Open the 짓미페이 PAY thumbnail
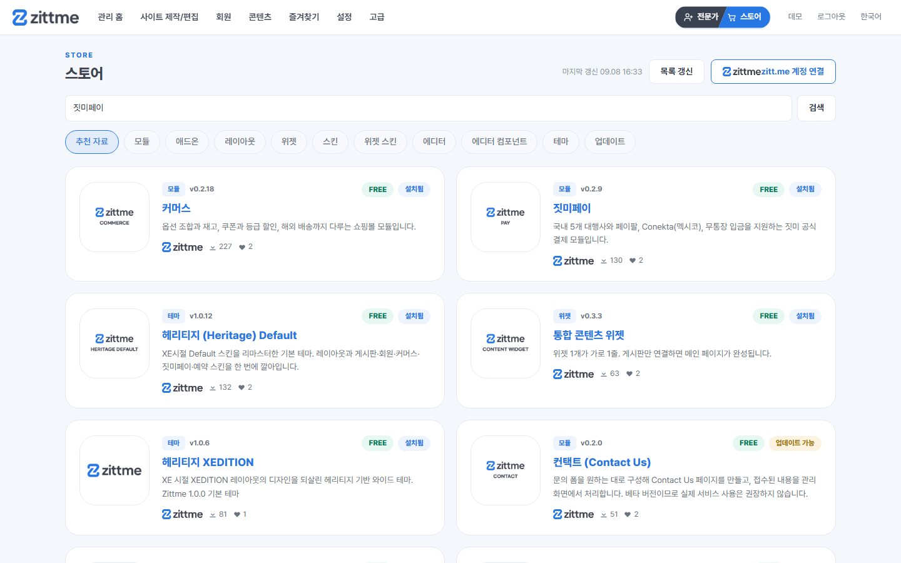The image size is (901, 563). click(506, 217)
